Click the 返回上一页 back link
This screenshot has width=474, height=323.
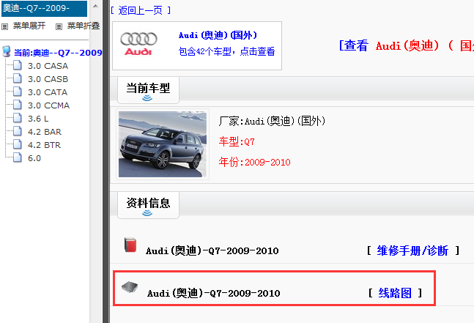point(141,10)
